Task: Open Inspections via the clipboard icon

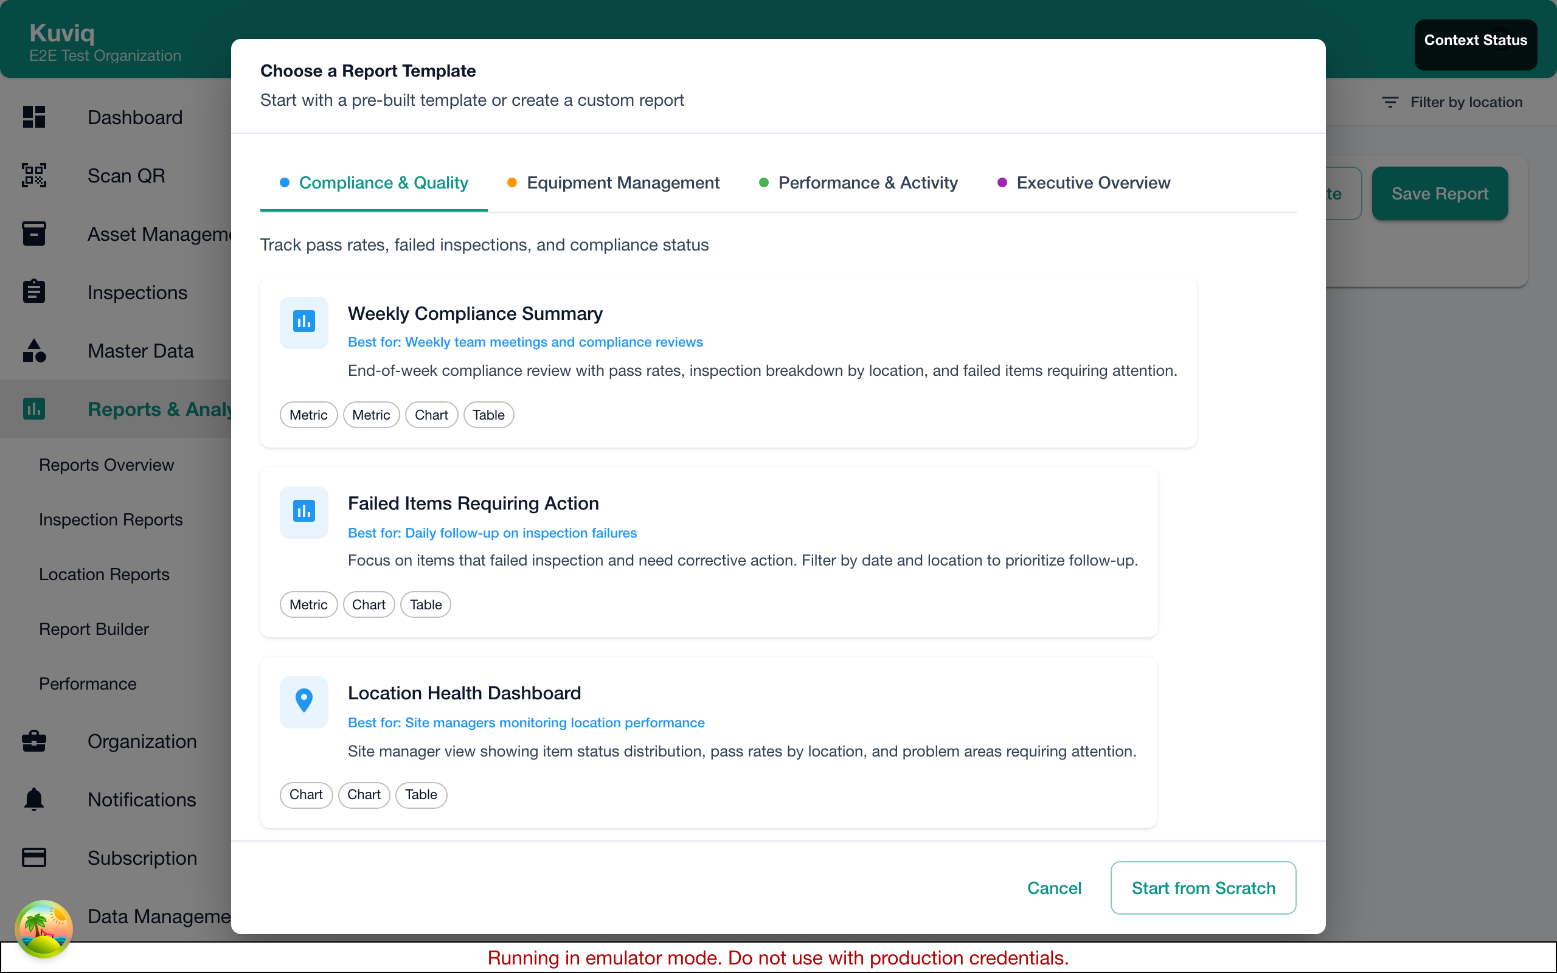Action: click(33, 291)
